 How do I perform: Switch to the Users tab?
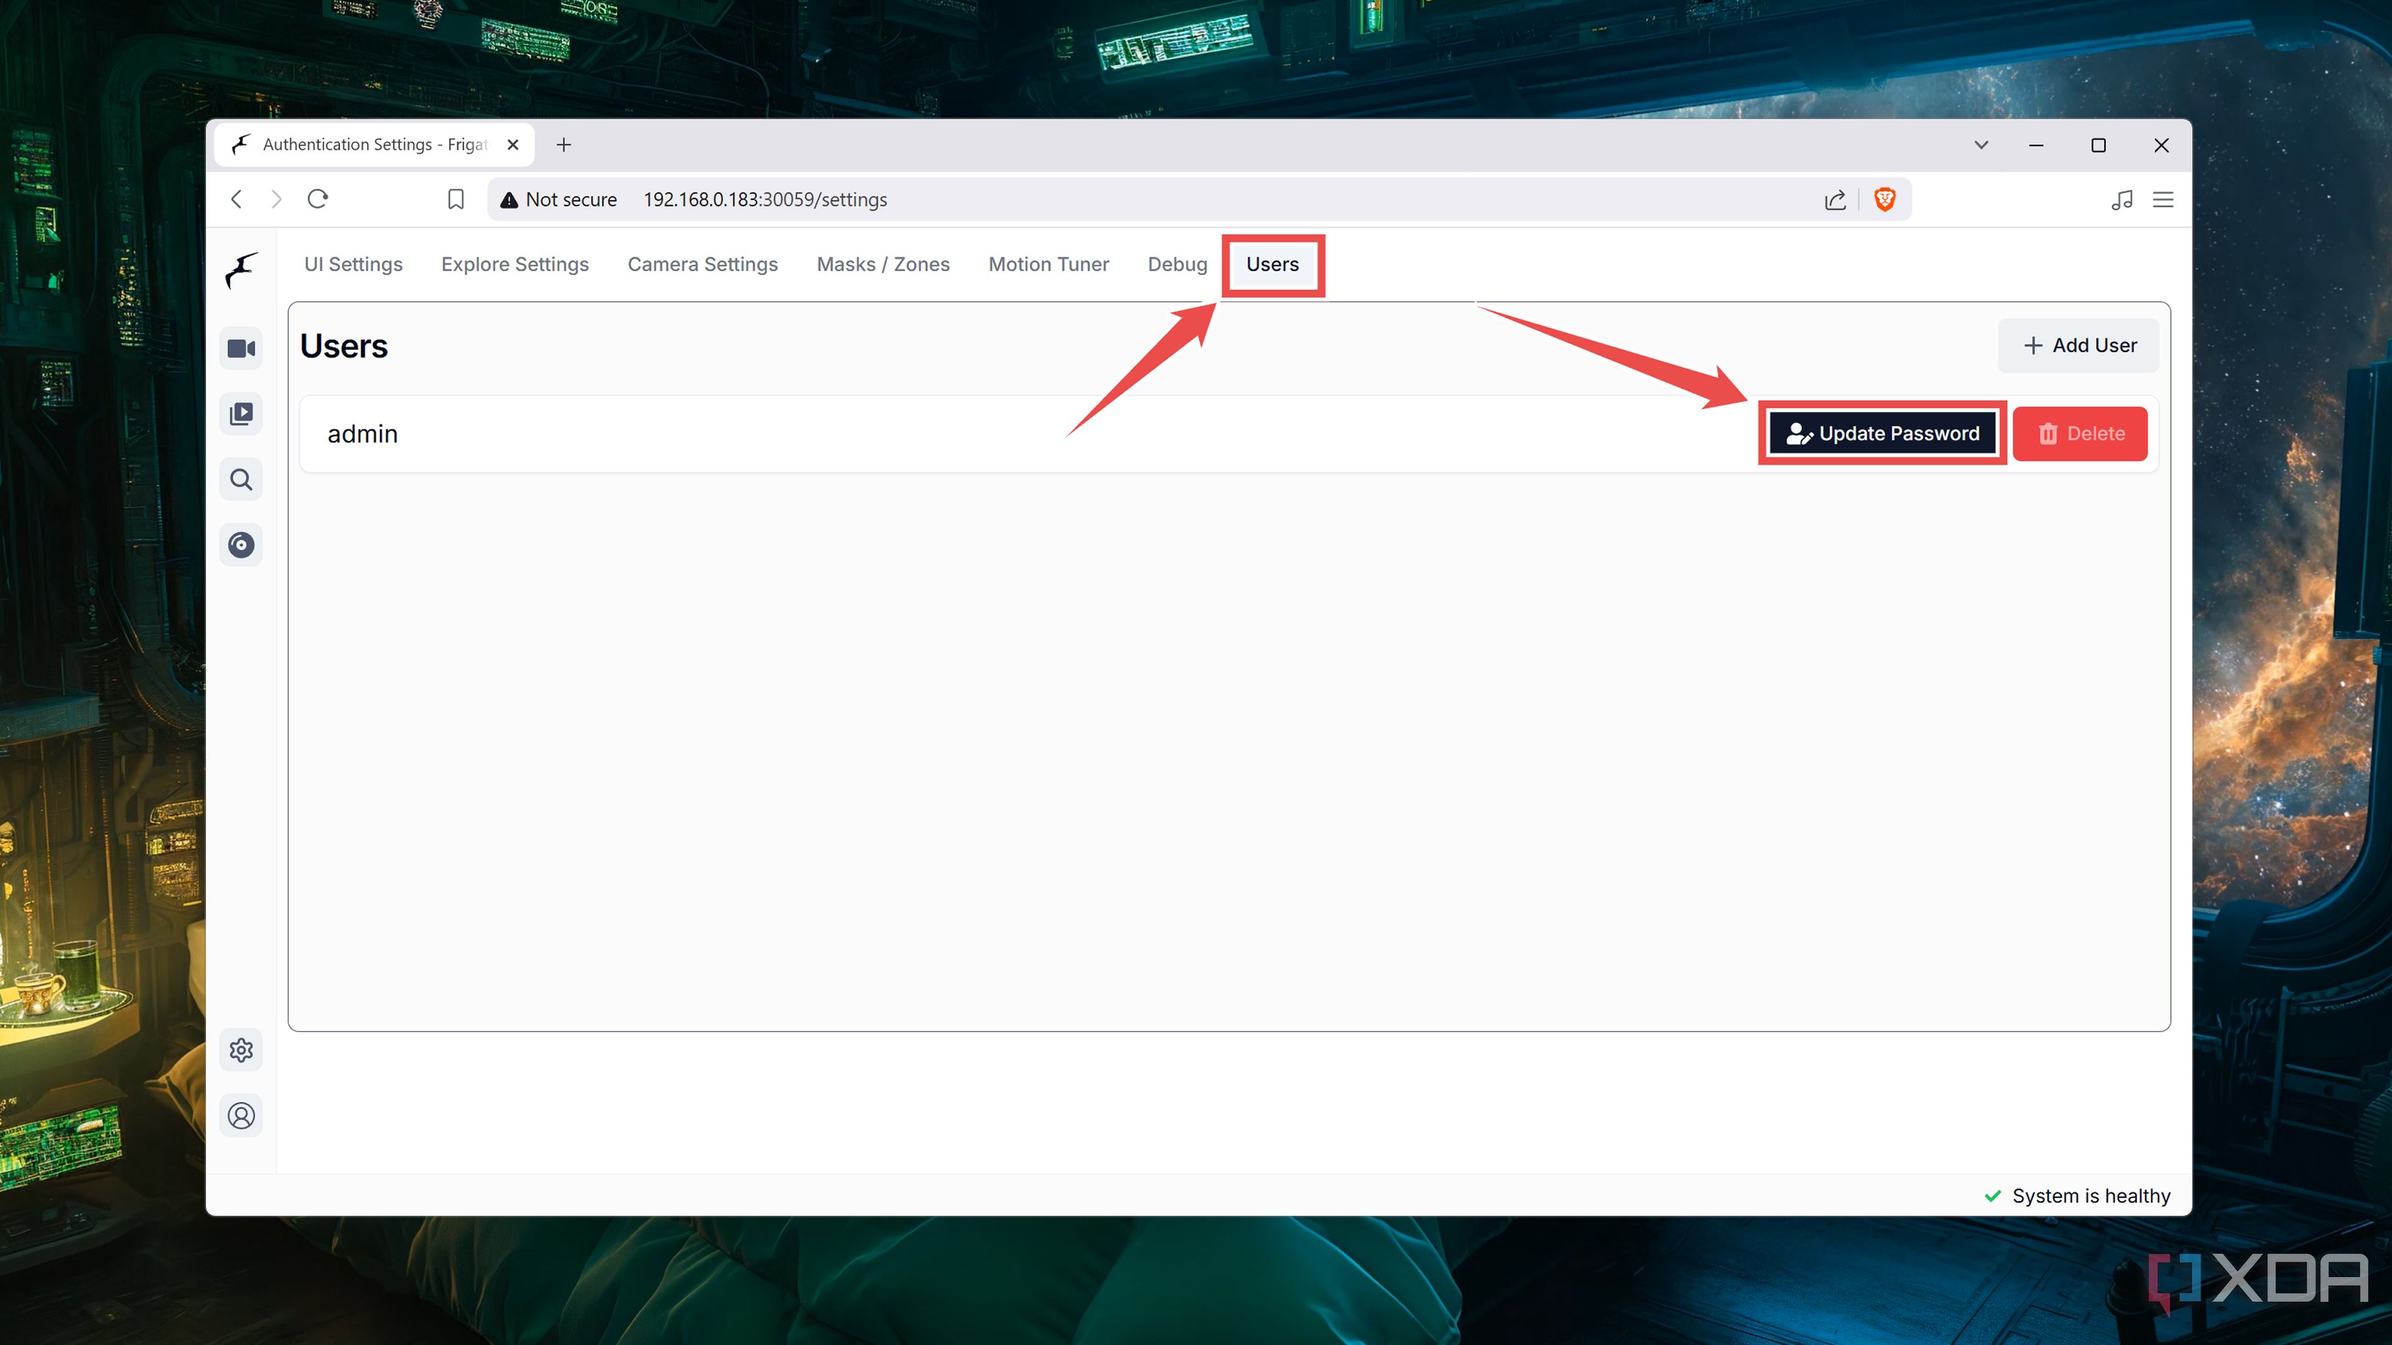click(1272, 265)
